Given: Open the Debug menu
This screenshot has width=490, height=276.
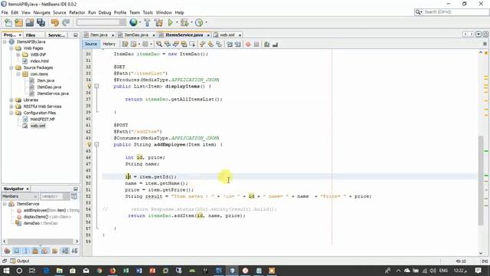Looking at the screenshot, I should [x=105, y=12].
